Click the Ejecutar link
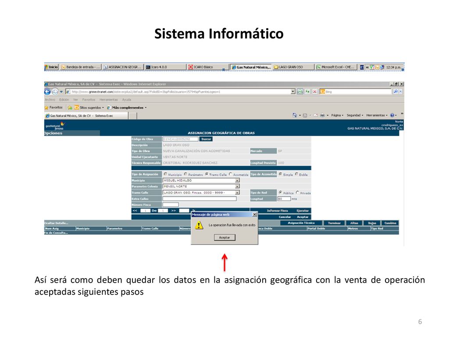Image resolution: width=449 pixels, height=337 pixels. (x=303, y=211)
